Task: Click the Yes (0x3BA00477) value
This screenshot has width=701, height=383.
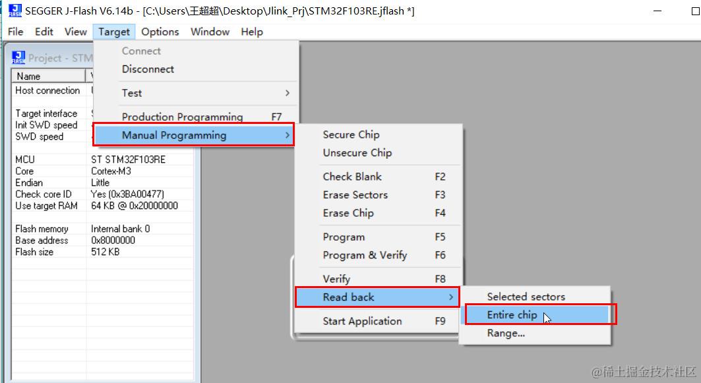Action: coord(127,194)
